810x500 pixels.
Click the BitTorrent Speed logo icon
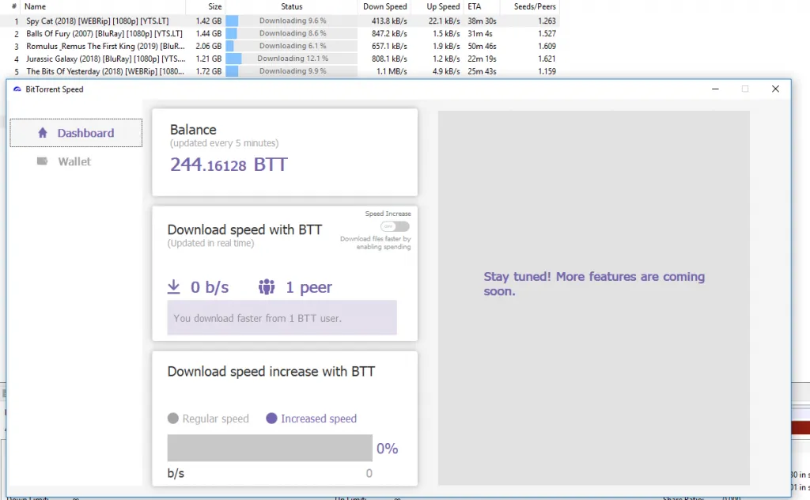(x=17, y=89)
